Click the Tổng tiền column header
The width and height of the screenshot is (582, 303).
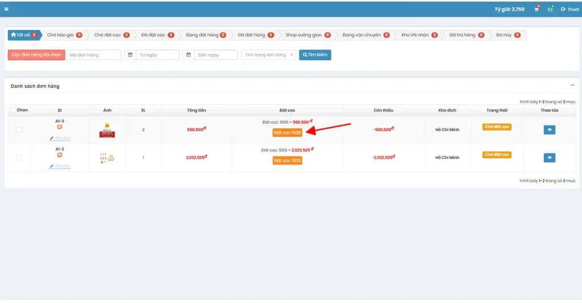coord(196,110)
